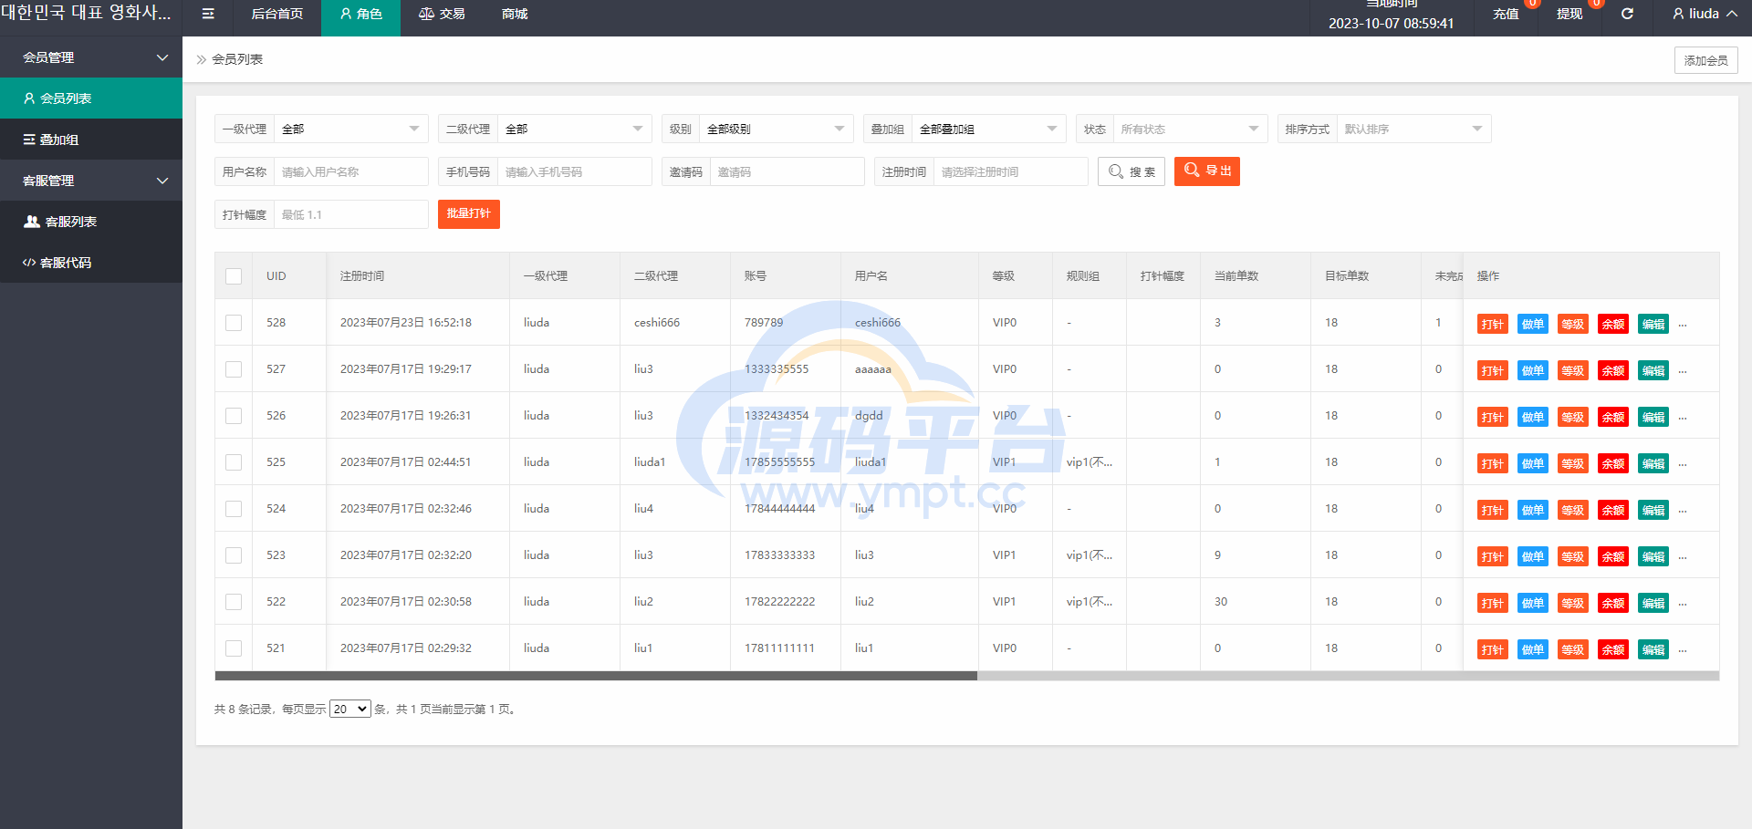This screenshot has height=829, width=1752.
Task: Check the row checkbox for UID 521
Action: (x=234, y=648)
